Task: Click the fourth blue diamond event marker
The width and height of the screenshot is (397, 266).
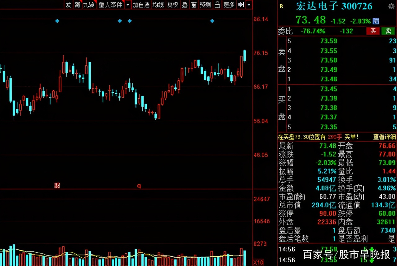Action: (x=212, y=21)
